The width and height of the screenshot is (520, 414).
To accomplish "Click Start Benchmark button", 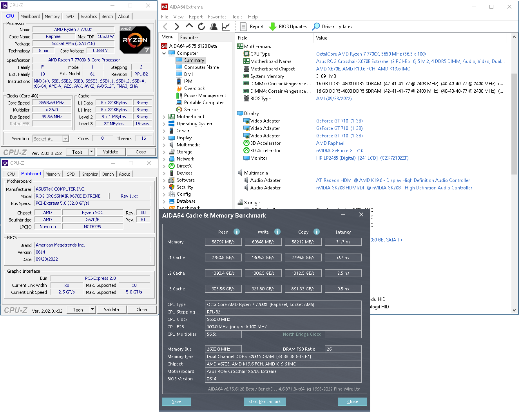I will coord(265,401).
